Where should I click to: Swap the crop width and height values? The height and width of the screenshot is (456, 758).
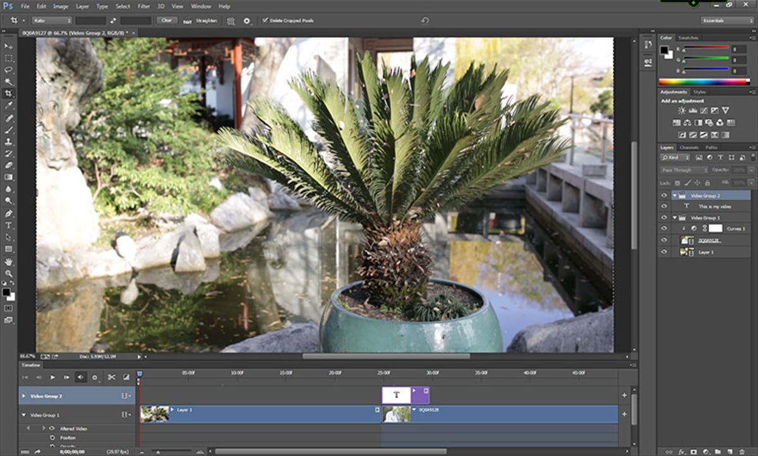[114, 20]
